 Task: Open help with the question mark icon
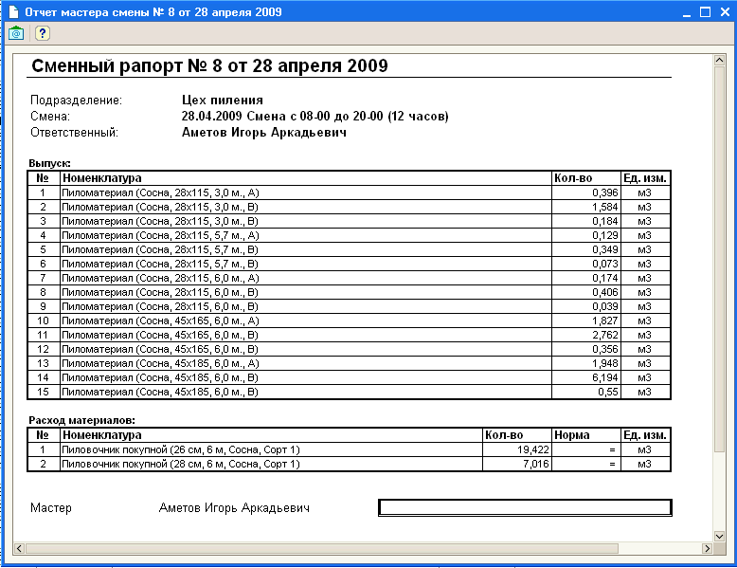coord(43,33)
